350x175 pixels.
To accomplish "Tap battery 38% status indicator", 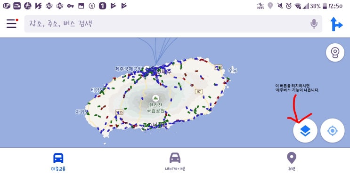I will pyautogui.click(x=318, y=6).
